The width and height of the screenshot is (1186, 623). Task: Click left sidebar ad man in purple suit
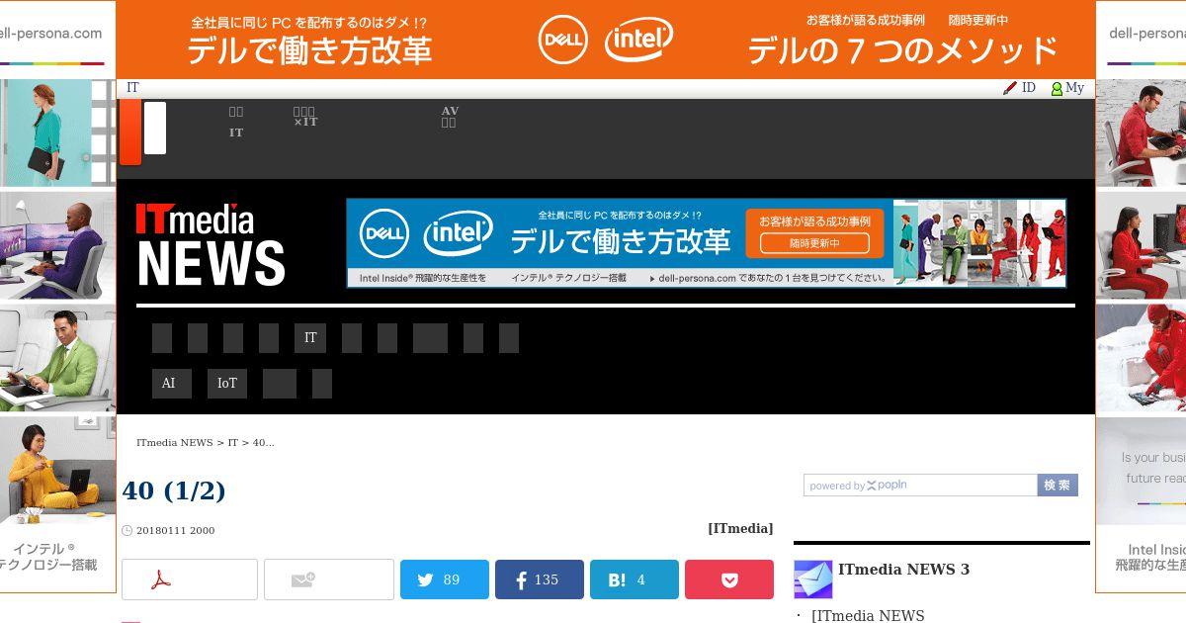pos(58,245)
